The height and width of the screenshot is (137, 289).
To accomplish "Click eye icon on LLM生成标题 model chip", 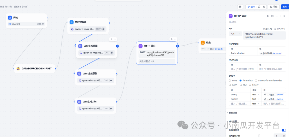I will point(112,53).
